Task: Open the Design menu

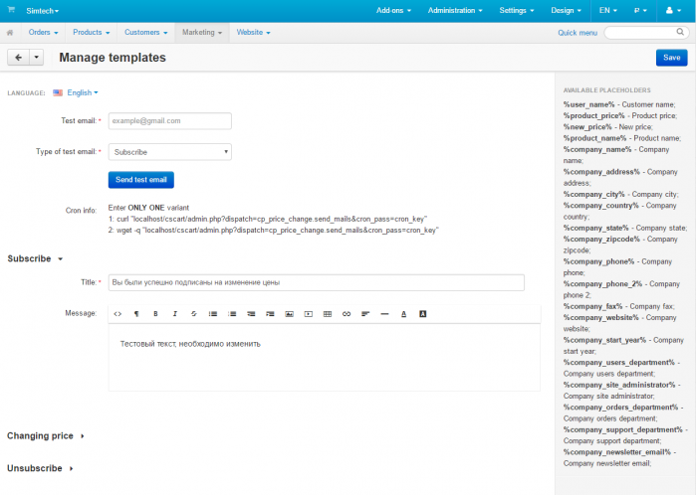Action: click(x=566, y=10)
